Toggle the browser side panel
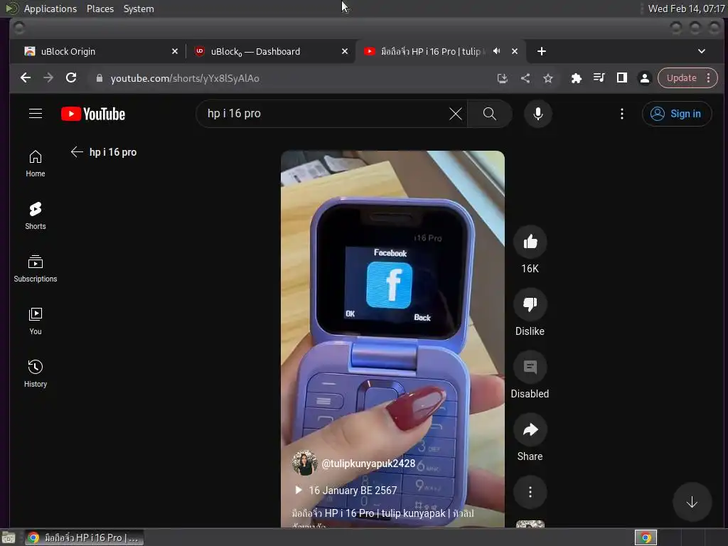Image resolution: width=728 pixels, height=546 pixels. point(621,78)
